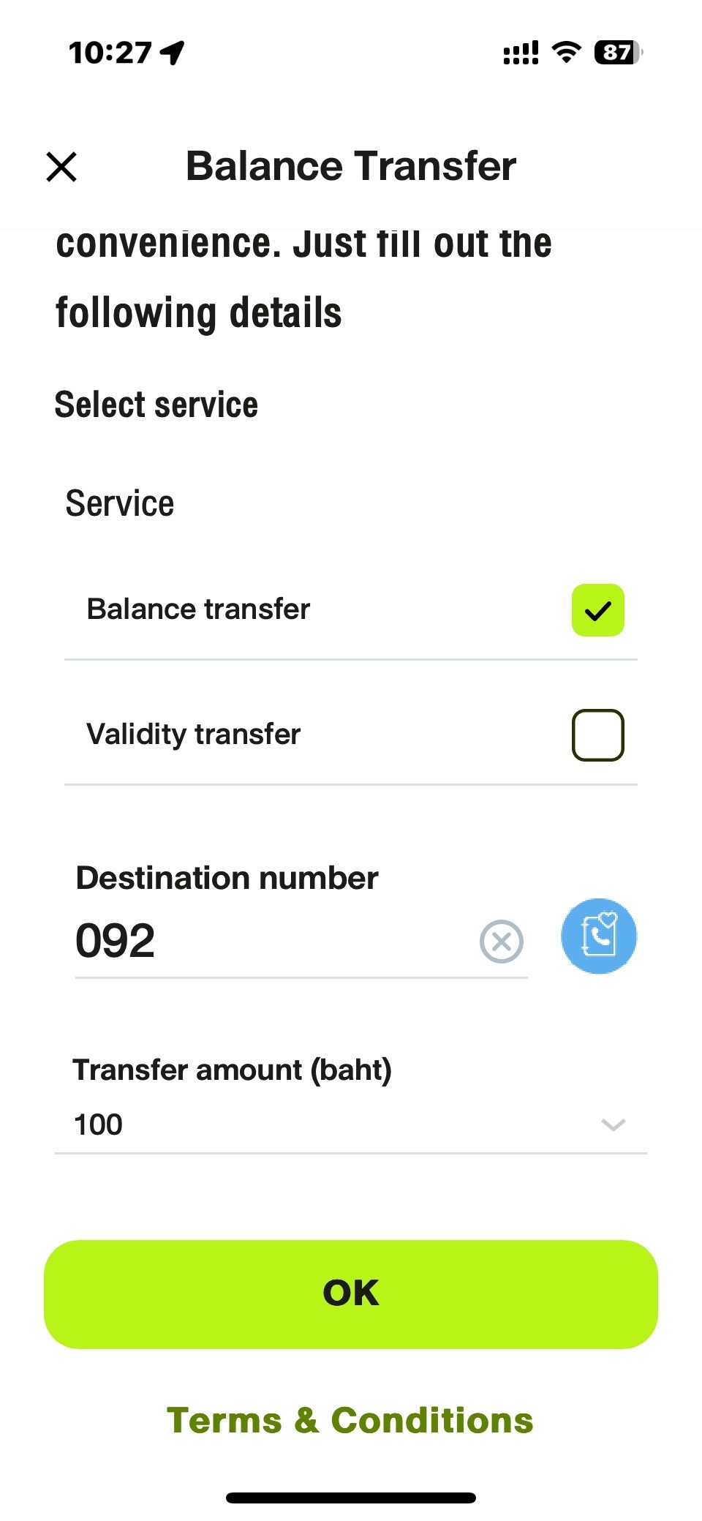Expand the transfer amount chevron

(613, 1125)
